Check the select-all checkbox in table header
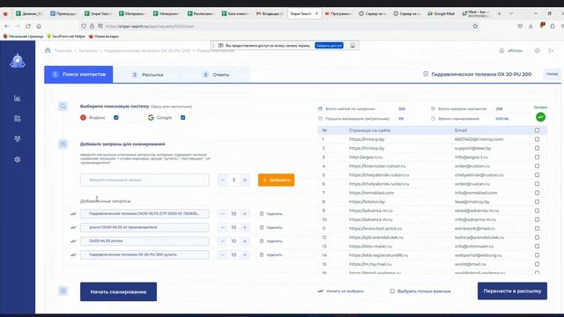This screenshot has height=317, width=564. point(537,130)
